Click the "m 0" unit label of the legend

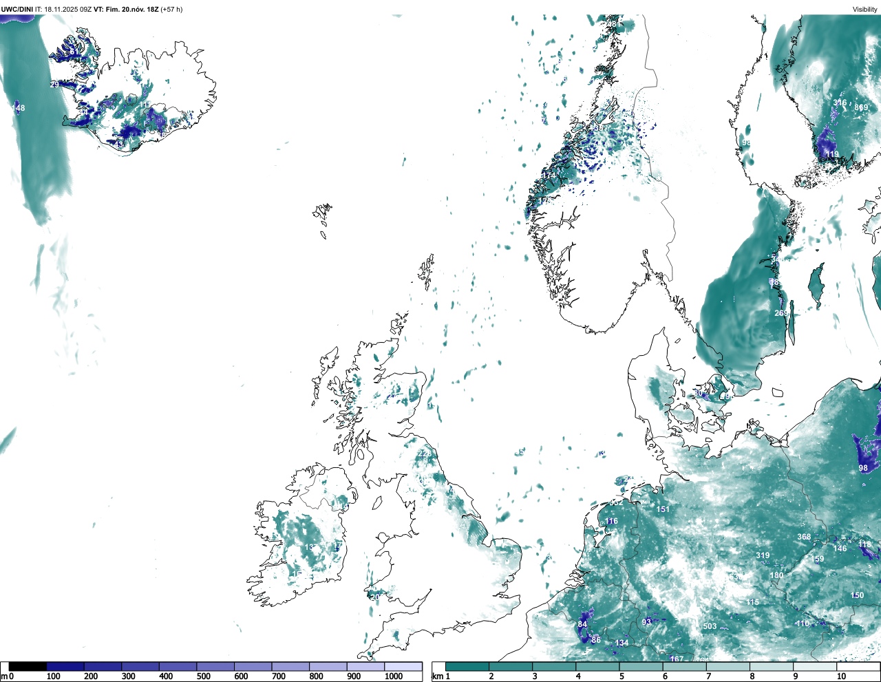tap(8, 676)
